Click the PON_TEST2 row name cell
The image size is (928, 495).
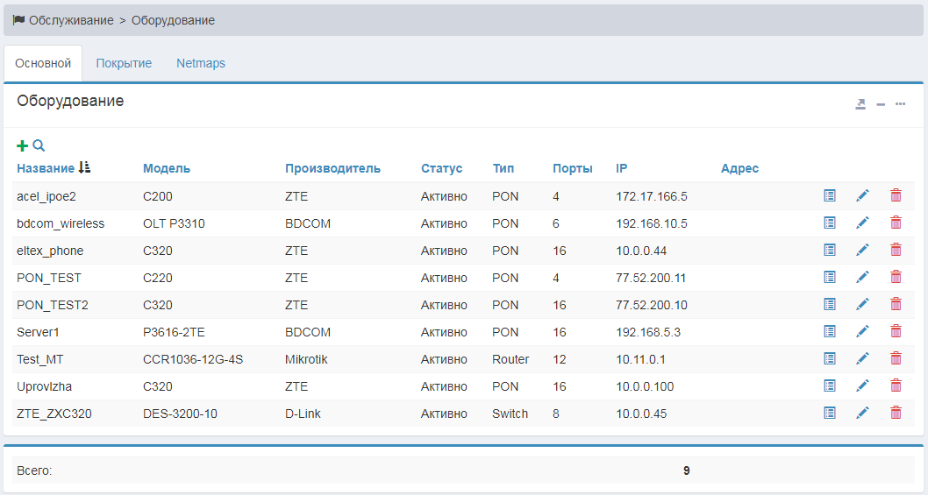(53, 305)
